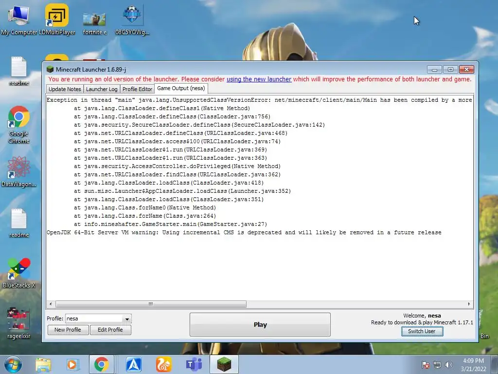Open LDMultiPlayer desktop shortcut
The image size is (498, 374).
57,19
